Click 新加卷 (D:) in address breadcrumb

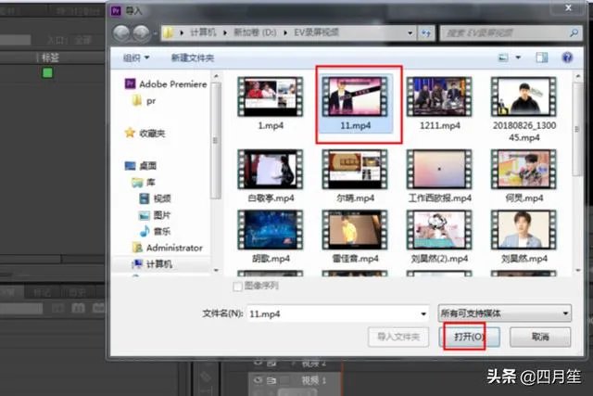pos(255,33)
